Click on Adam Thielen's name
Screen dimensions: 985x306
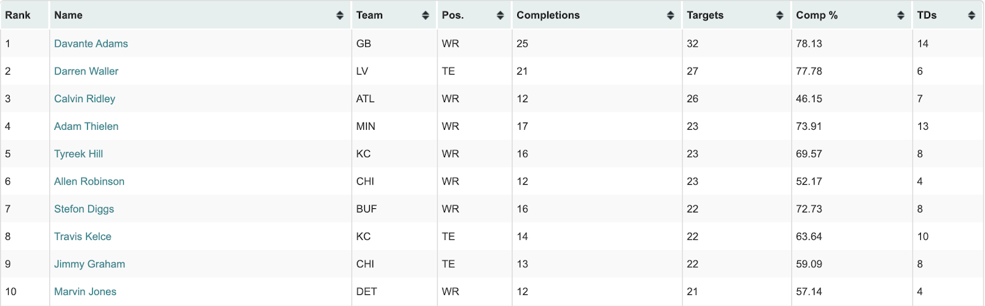pos(86,126)
